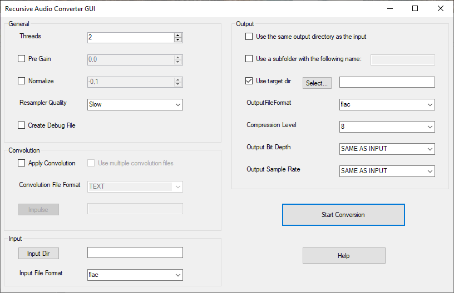Open the Compression Level dropdown

click(x=387, y=127)
